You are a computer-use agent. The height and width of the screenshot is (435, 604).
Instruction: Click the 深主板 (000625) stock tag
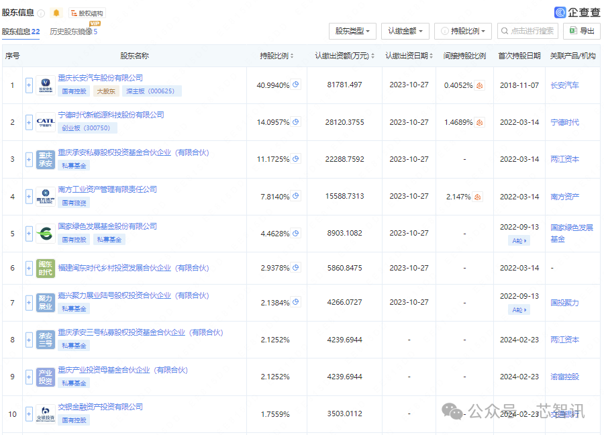[152, 91]
